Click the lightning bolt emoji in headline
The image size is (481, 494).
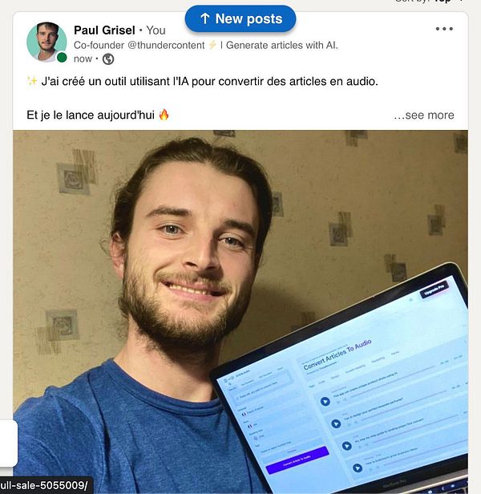pos(212,45)
